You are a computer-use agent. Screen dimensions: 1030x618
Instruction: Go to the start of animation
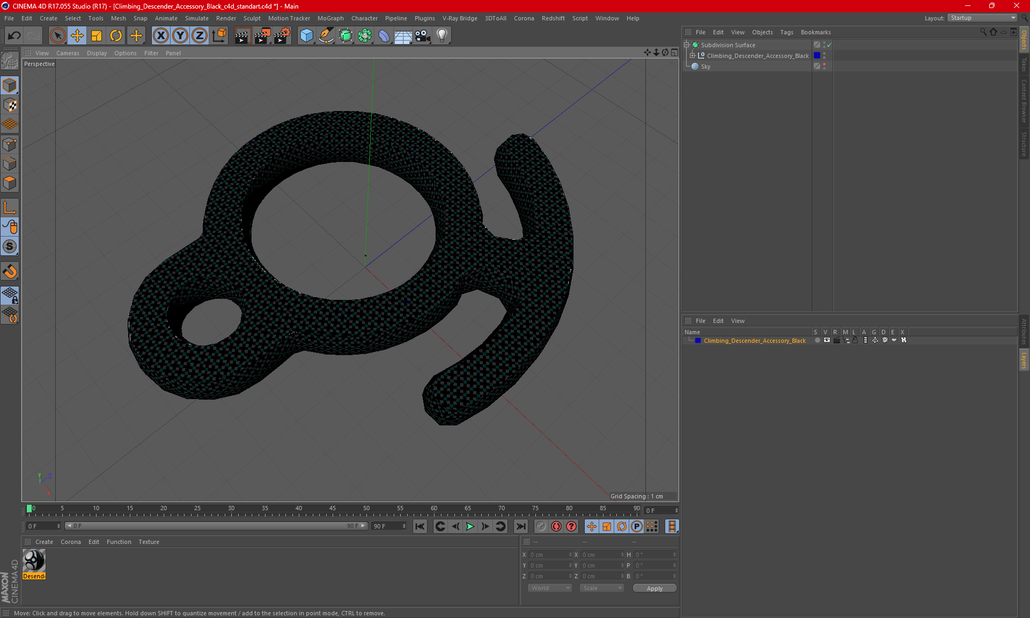coord(420,526)
